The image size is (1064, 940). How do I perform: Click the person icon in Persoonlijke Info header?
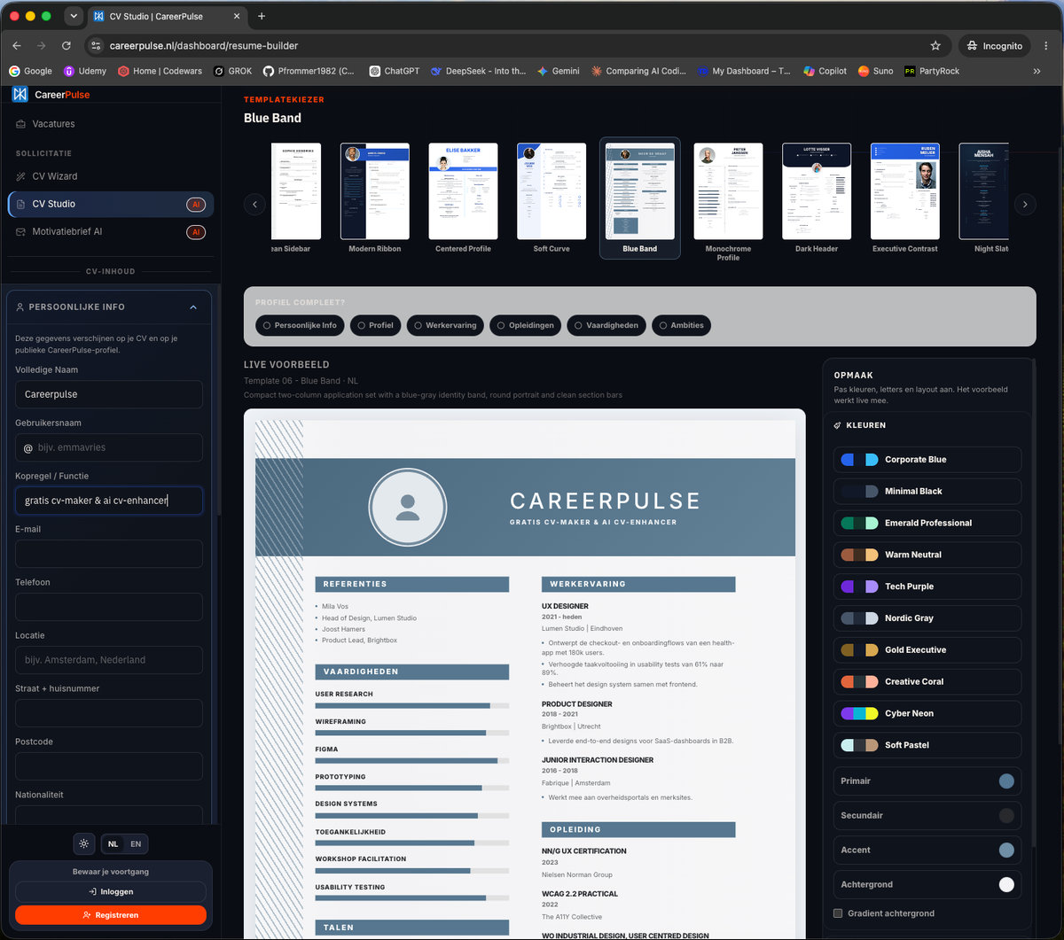[x=20, y=307]
